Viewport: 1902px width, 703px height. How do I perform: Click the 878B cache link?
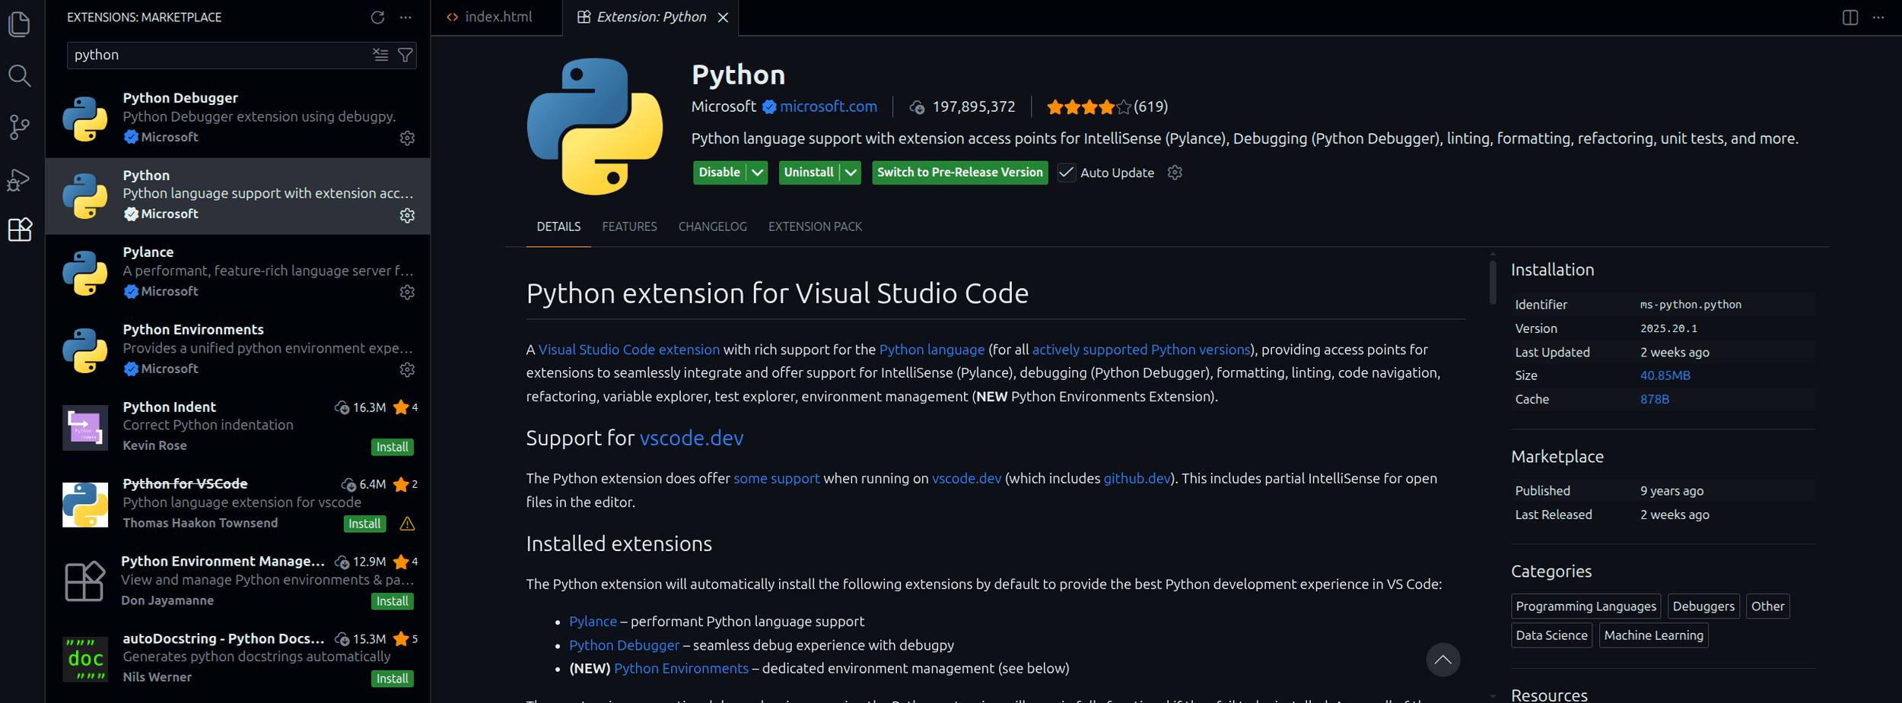(x=1655, y=399)
